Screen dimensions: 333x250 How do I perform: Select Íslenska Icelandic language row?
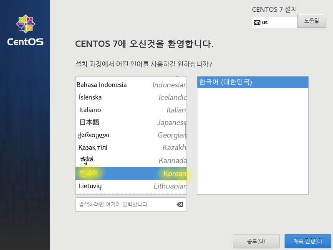click(131, 97)
